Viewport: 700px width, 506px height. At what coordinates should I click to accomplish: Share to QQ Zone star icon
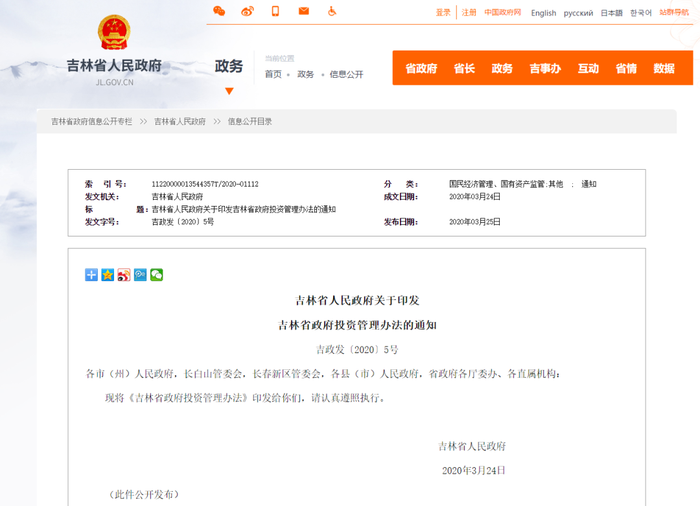[x=108, y=275]
